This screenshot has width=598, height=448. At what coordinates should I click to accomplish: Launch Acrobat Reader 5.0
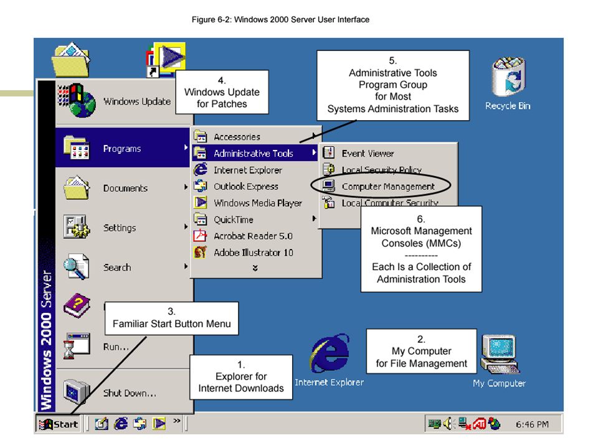pos(255,236)
